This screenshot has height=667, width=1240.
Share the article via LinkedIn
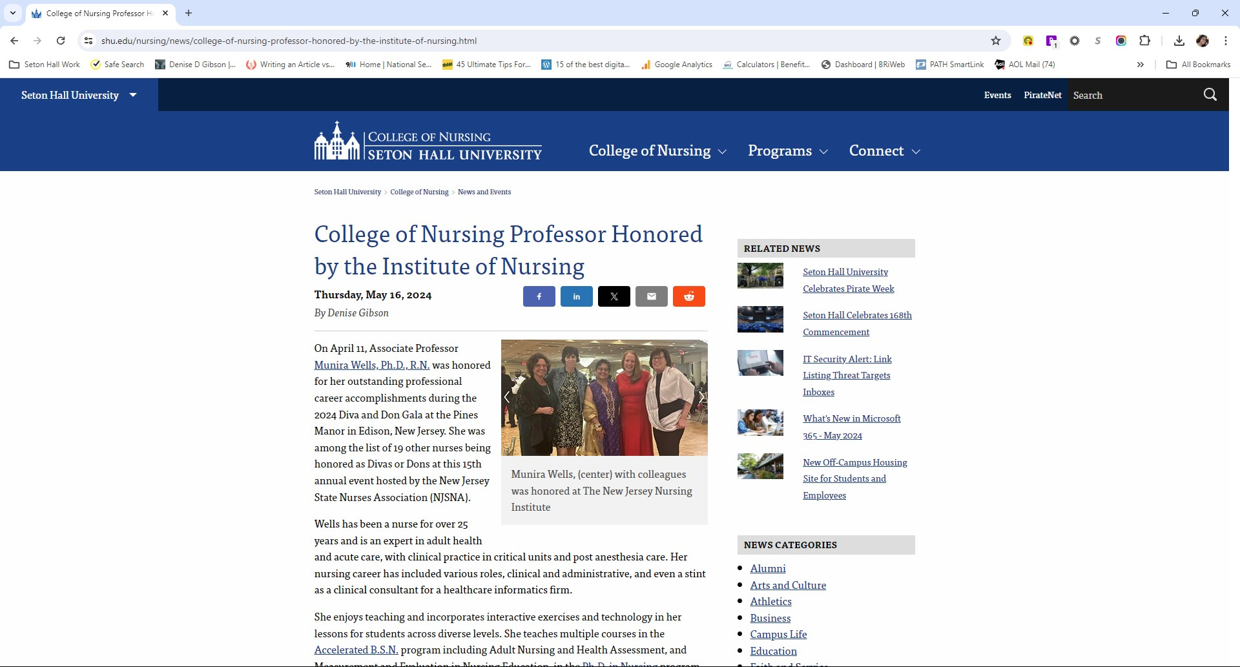click(576, 296)
